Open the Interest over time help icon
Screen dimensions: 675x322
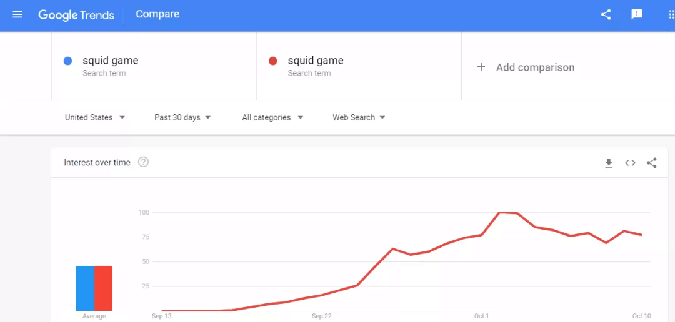[143, 162]
